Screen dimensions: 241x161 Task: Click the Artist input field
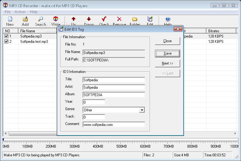(114, 87)
